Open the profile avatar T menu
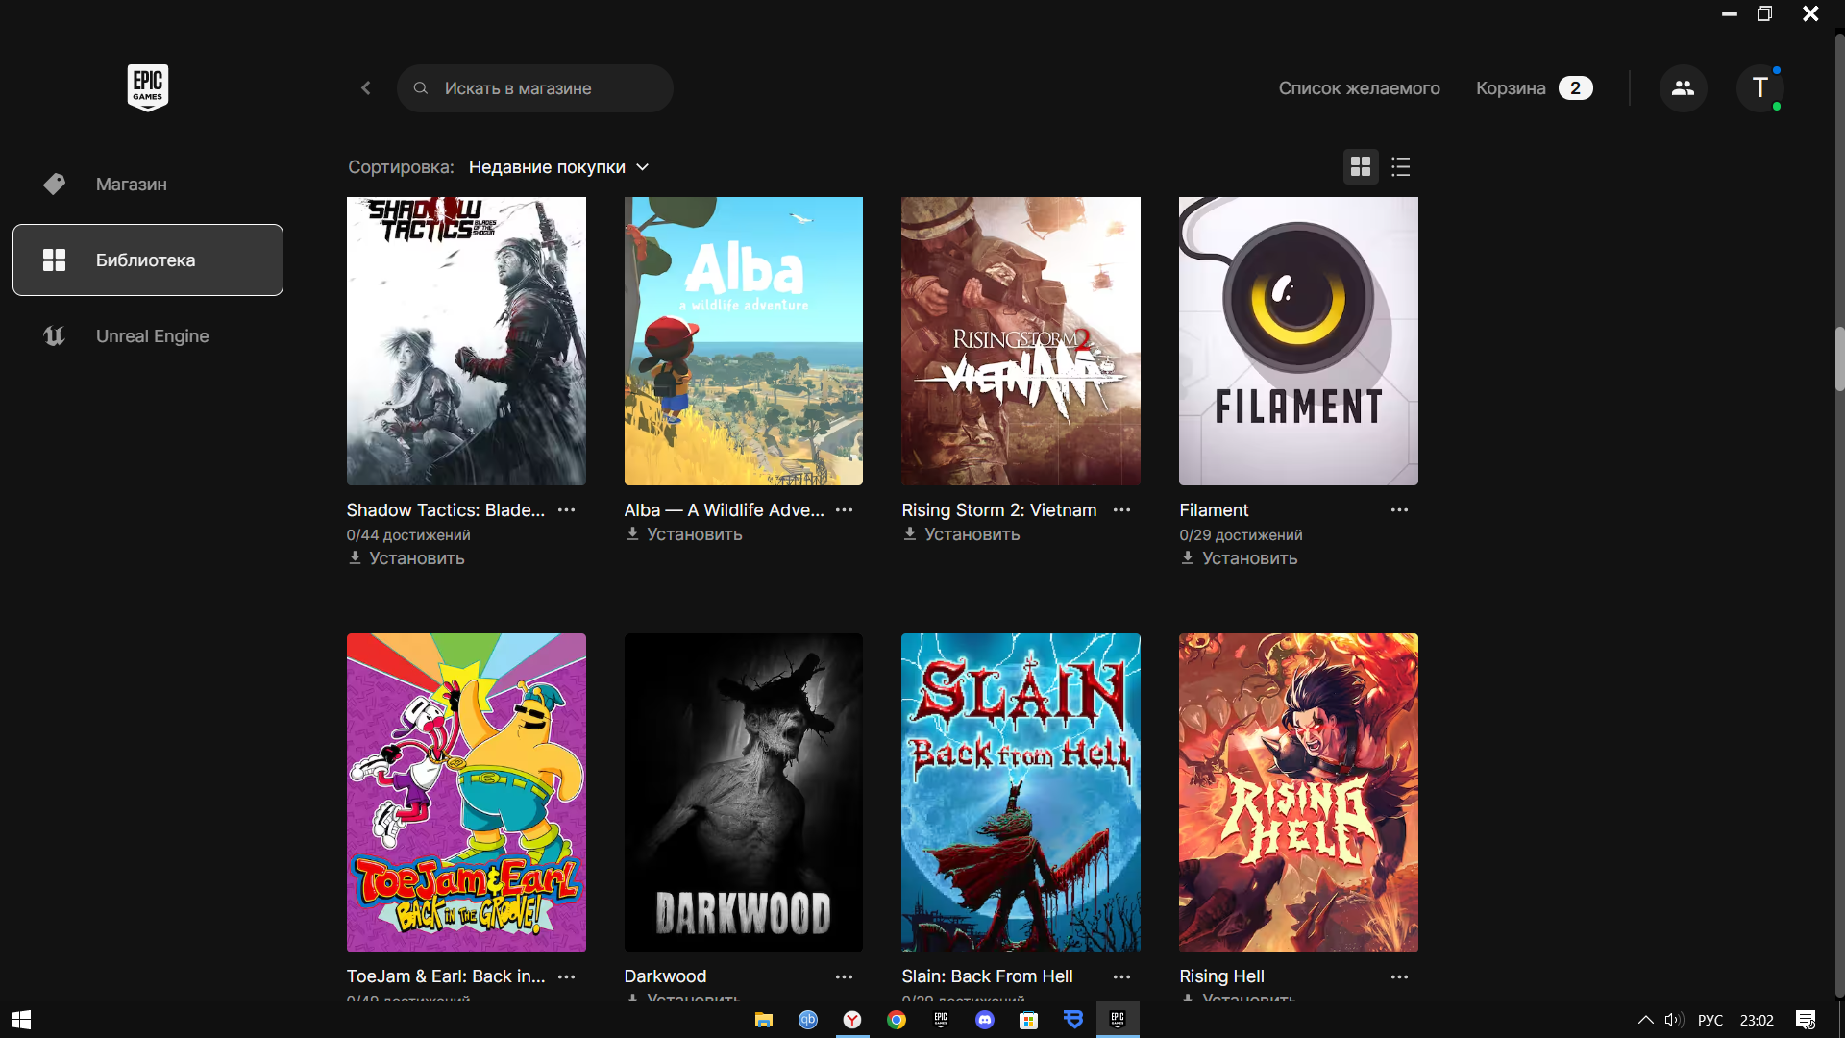 [1759, 88]
